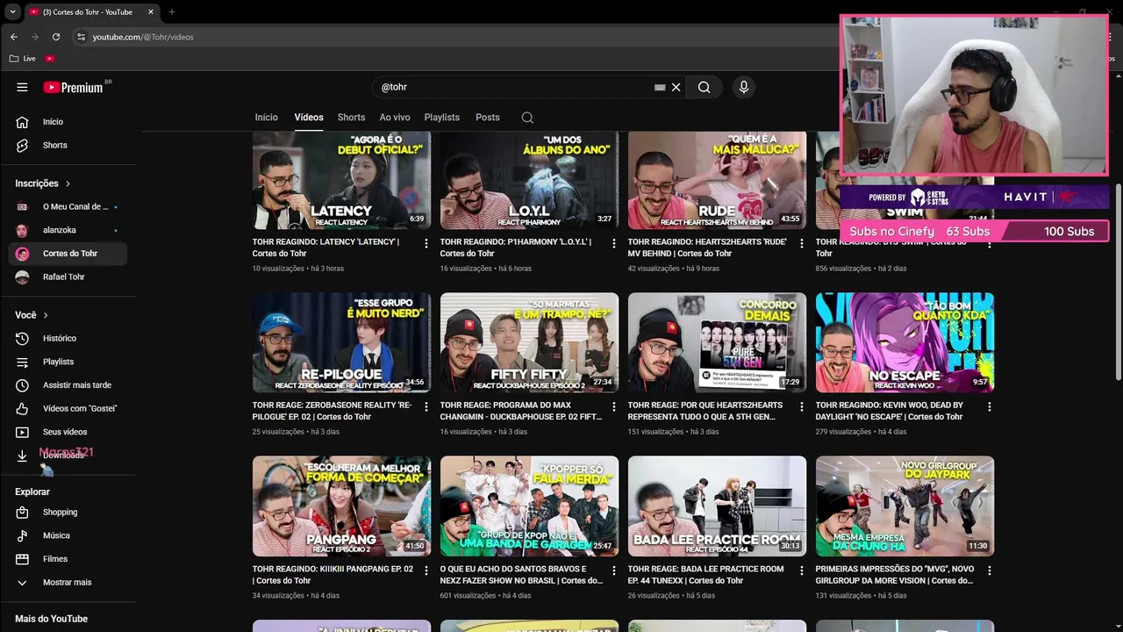Open options menu for LATENCY video

point(426,243)
